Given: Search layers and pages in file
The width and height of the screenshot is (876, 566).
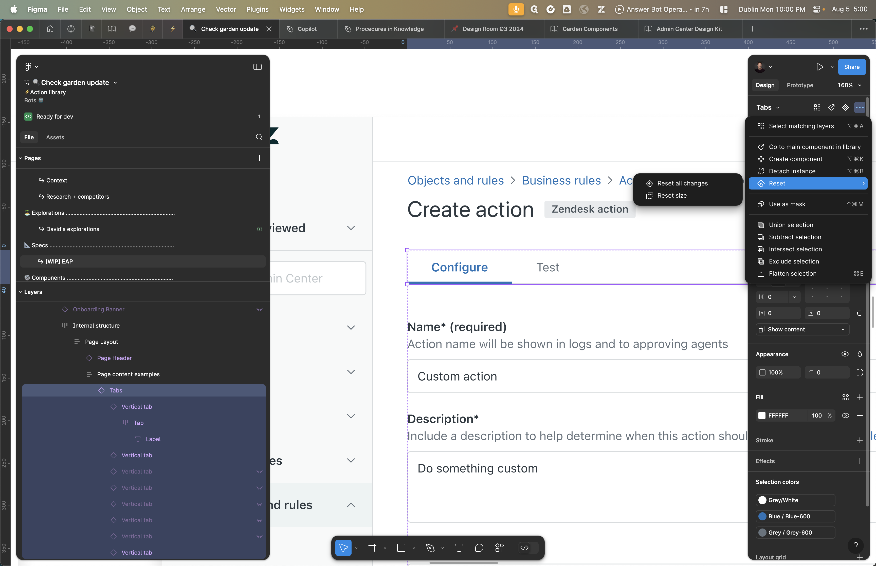Looking at the screenshot, I should (259, 137).
